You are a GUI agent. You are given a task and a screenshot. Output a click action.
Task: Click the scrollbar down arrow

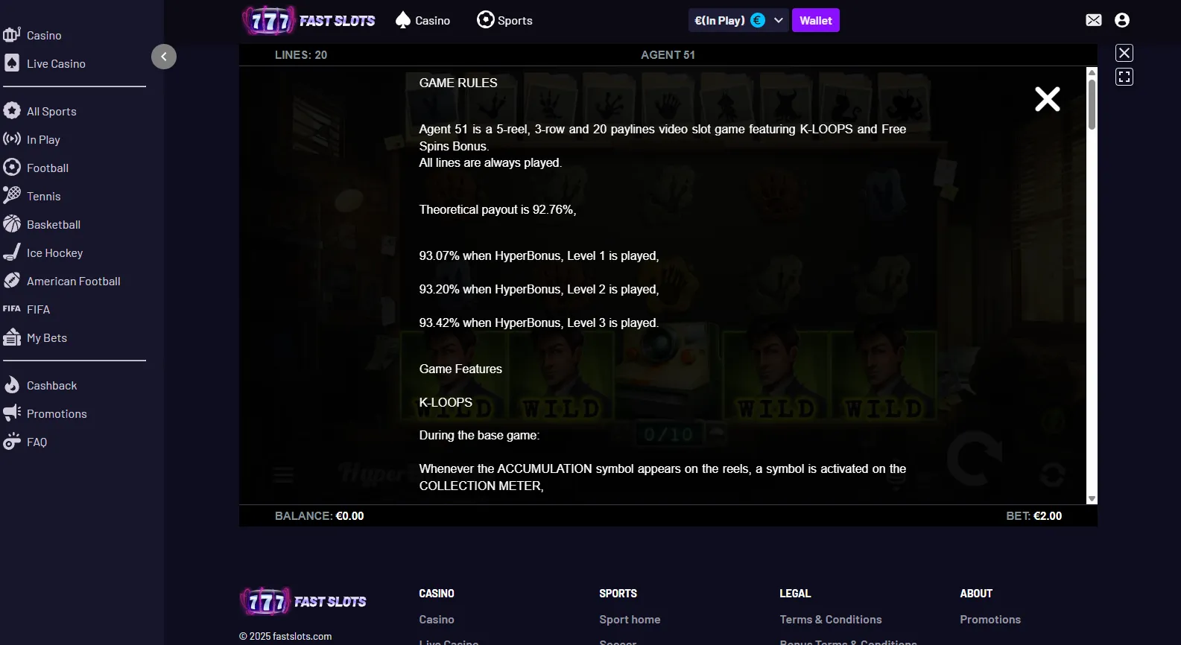pos(1092,499)
